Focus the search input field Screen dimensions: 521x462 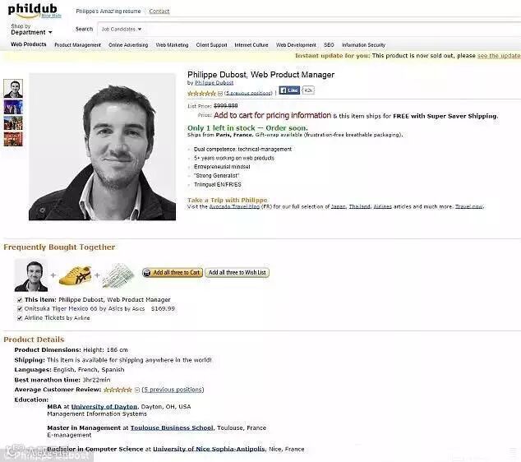(332, 30)
